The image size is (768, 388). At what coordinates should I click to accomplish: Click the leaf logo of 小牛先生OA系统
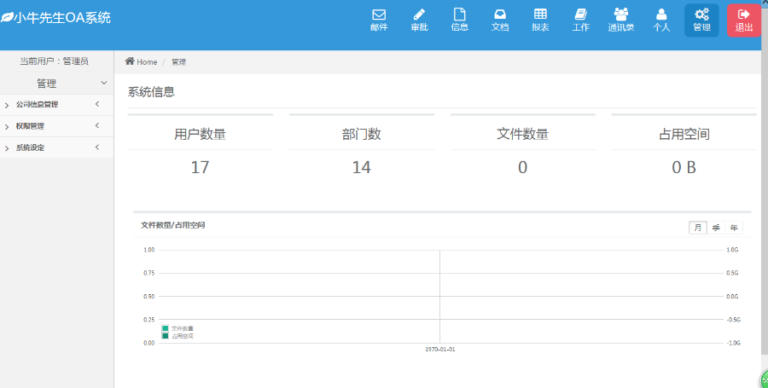(7, 18)
